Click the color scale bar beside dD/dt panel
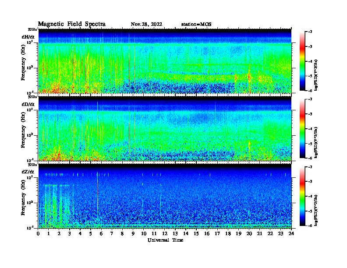Screen dimensions: 347x268 pos(302,129)
